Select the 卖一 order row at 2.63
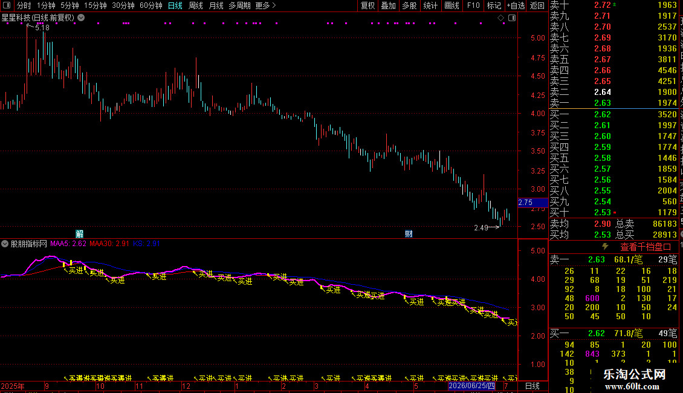Image resolution: width=683 pixels, height=393 pixels. coord(613,103)
